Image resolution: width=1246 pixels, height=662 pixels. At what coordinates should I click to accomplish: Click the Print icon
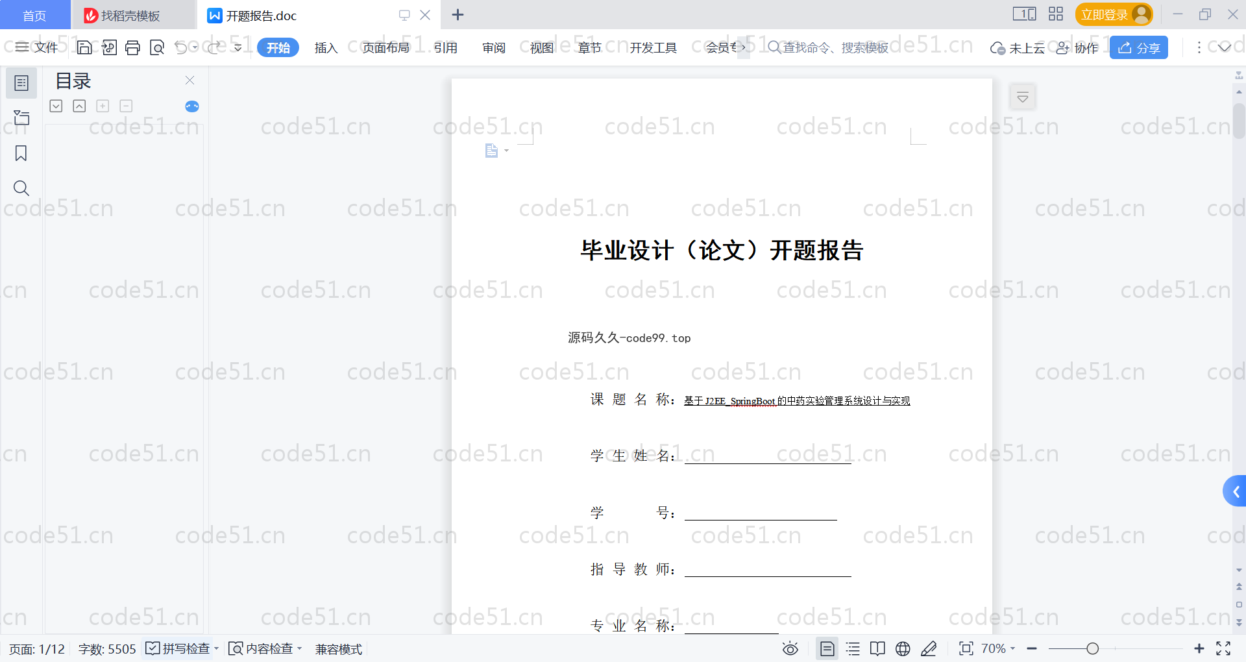pos(133,47)
